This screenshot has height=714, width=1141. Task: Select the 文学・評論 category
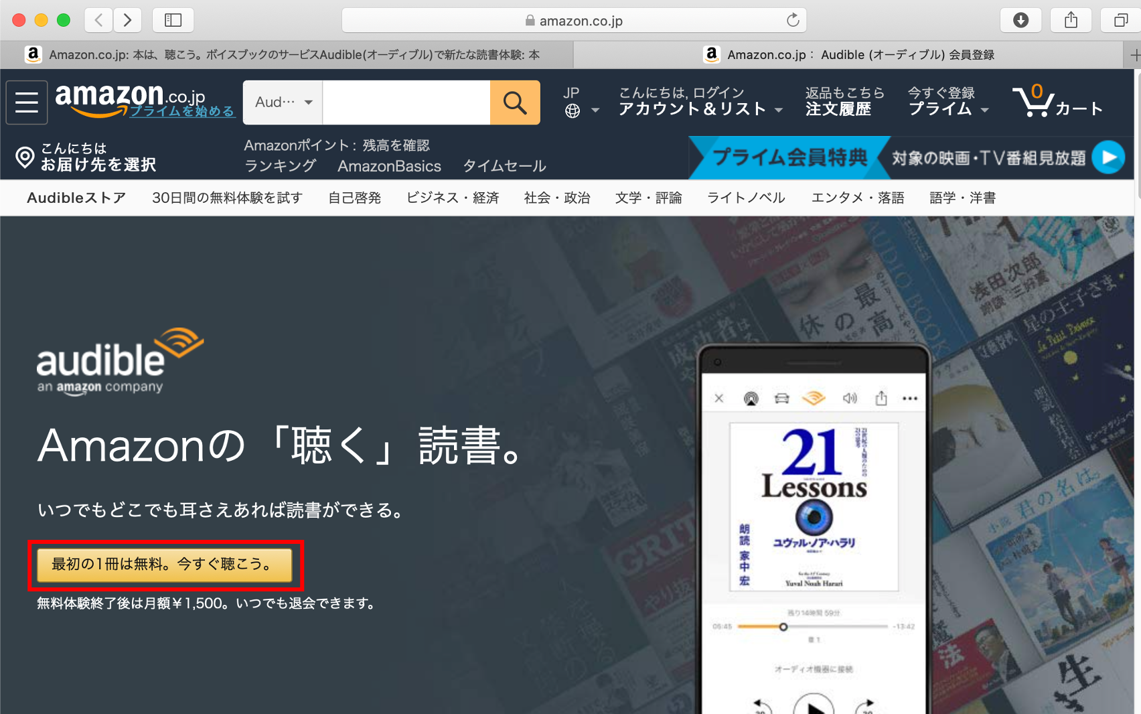(649, 198)
